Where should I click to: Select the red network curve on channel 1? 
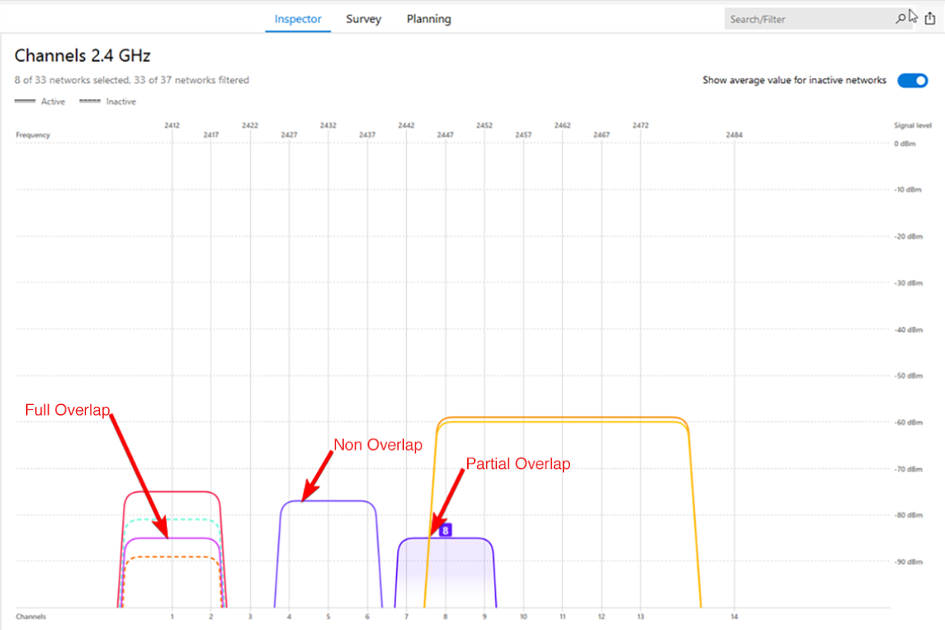pyautogui.click(x=172, y=492)
